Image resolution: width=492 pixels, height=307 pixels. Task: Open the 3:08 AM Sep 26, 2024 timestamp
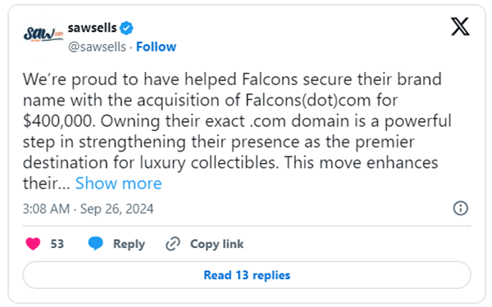89,209
